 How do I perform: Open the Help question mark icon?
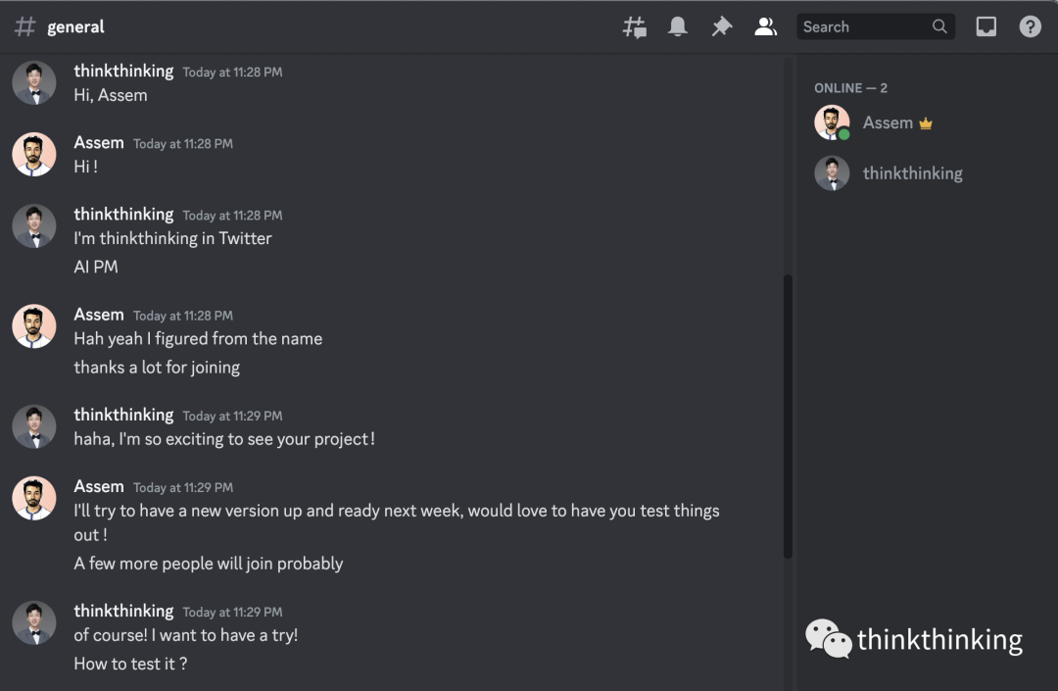pos(1030,27)
